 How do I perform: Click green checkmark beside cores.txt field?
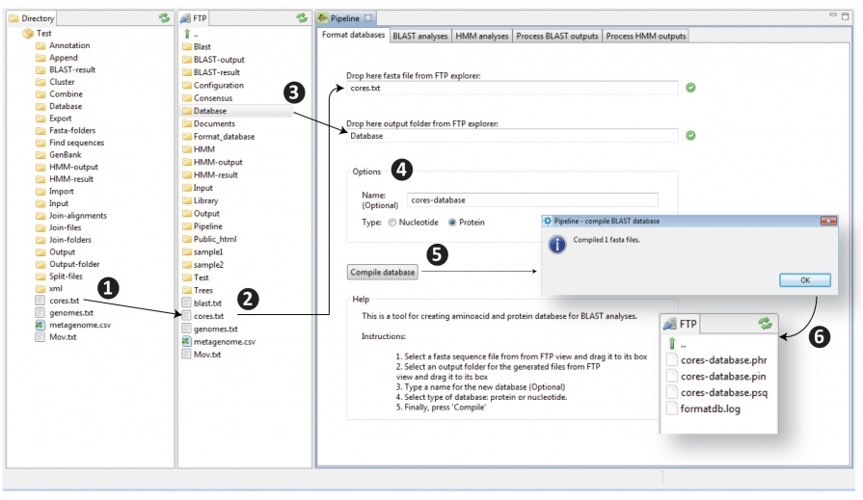(x=690, y=88)
